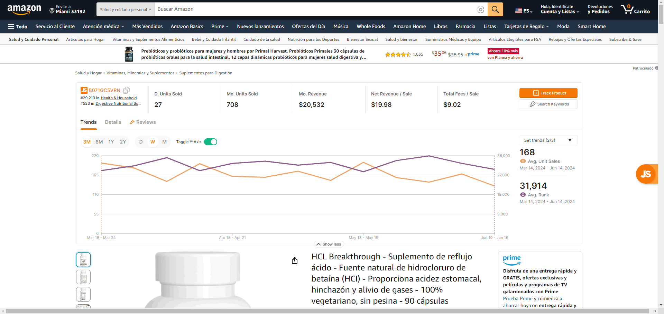Viewport: 664px width, 314px height.
Task: Select the first product thumbnail
Action: coord(83,260)
